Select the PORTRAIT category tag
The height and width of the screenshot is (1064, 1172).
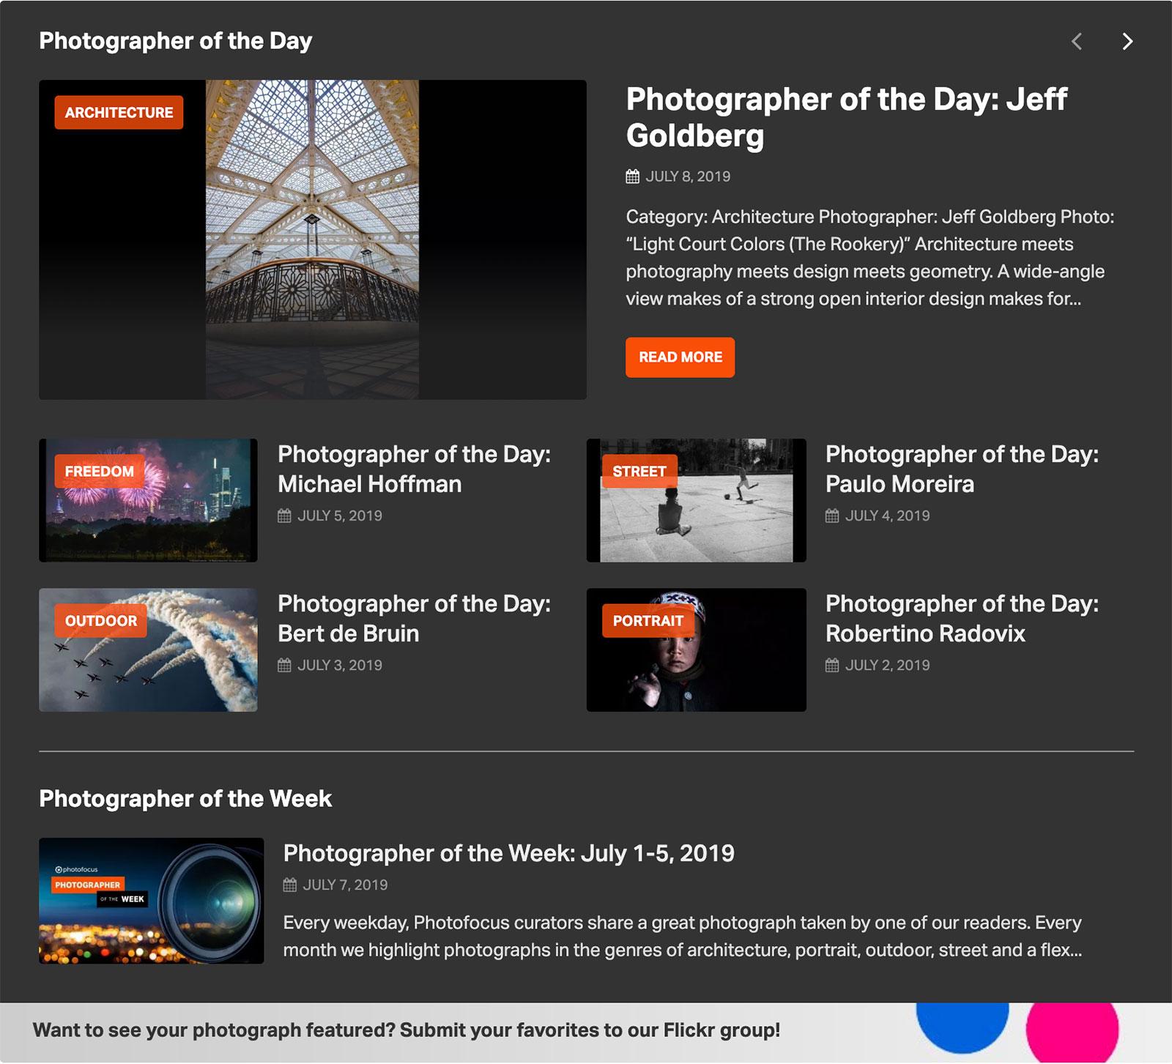[648, 621]
